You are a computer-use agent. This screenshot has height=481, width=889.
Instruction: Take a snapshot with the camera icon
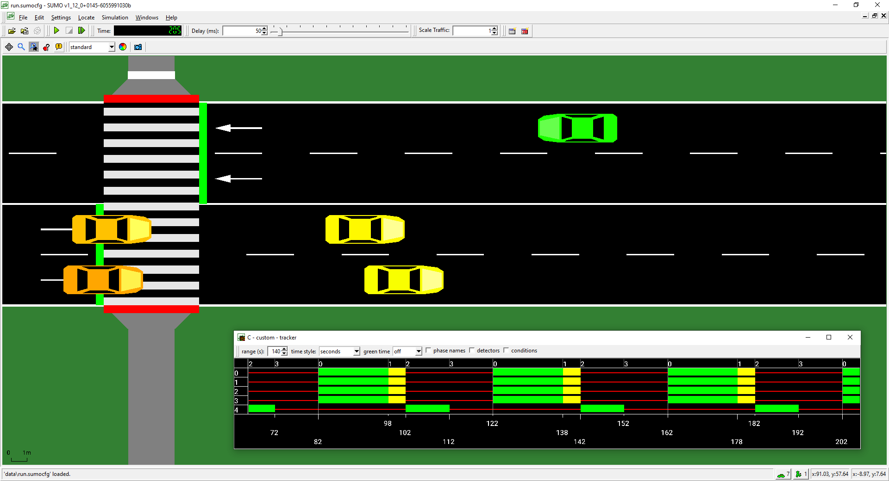138,47
